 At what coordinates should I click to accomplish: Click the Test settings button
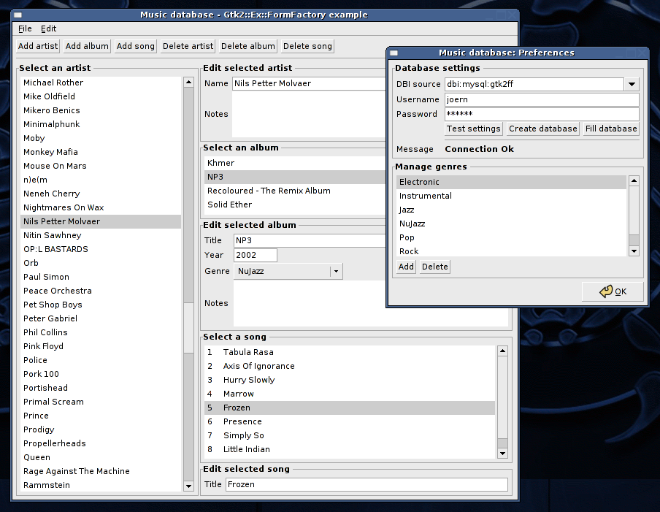pyautogui.click(x=474, y=129)
